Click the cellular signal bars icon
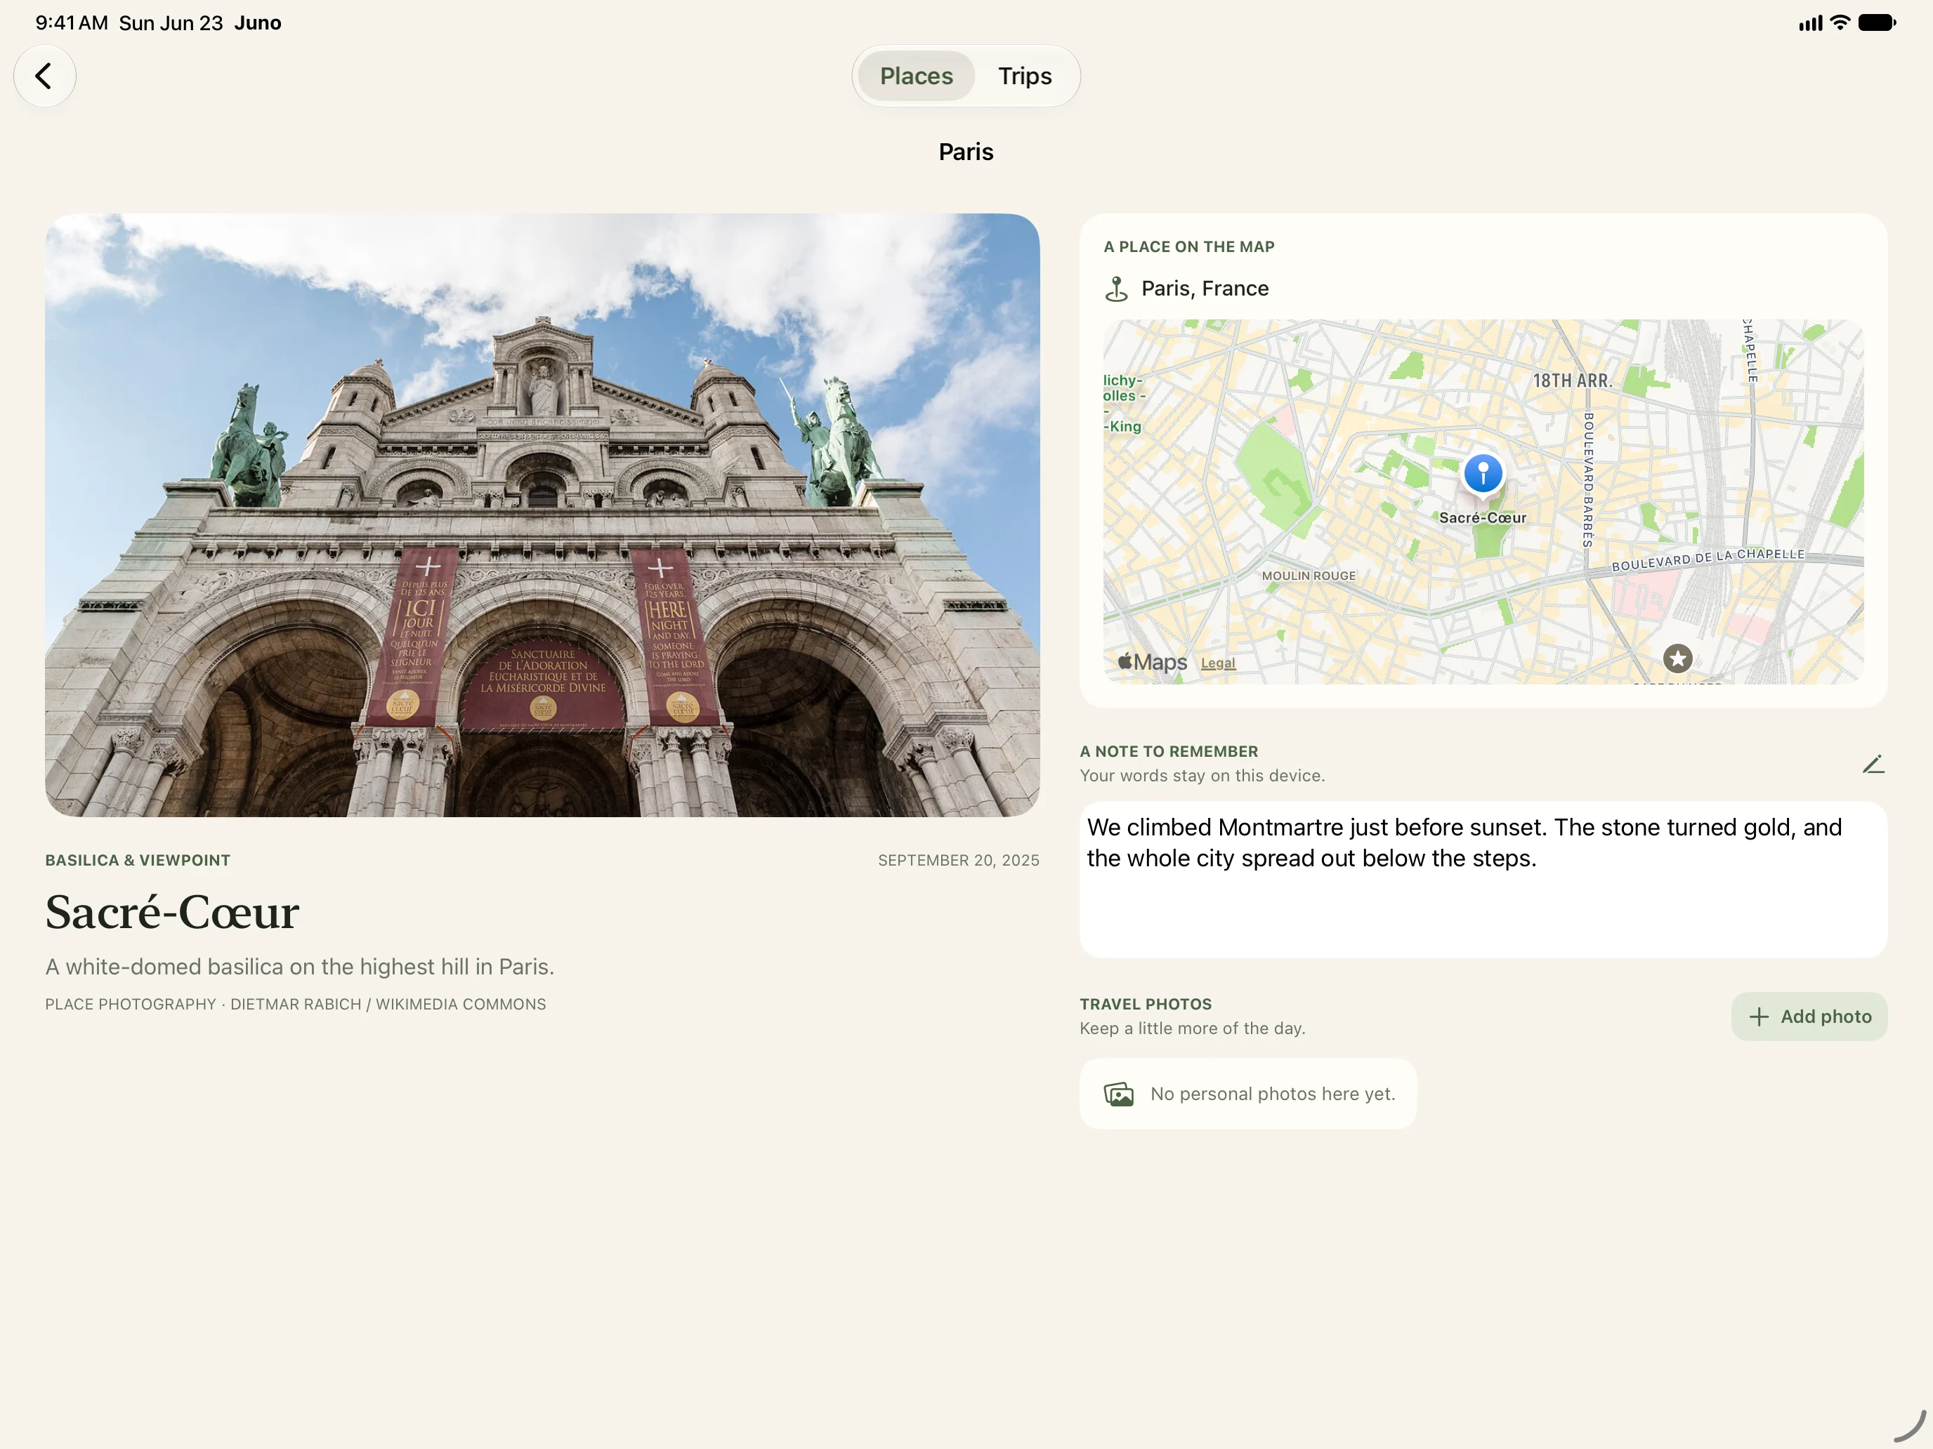The image size is (1933, 1449). pos(1810,22)
